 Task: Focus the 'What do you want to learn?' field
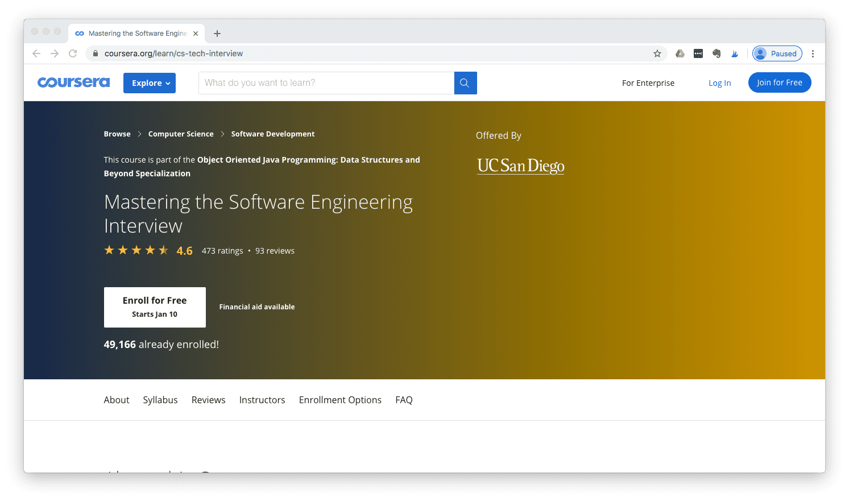tap(326, 83)
